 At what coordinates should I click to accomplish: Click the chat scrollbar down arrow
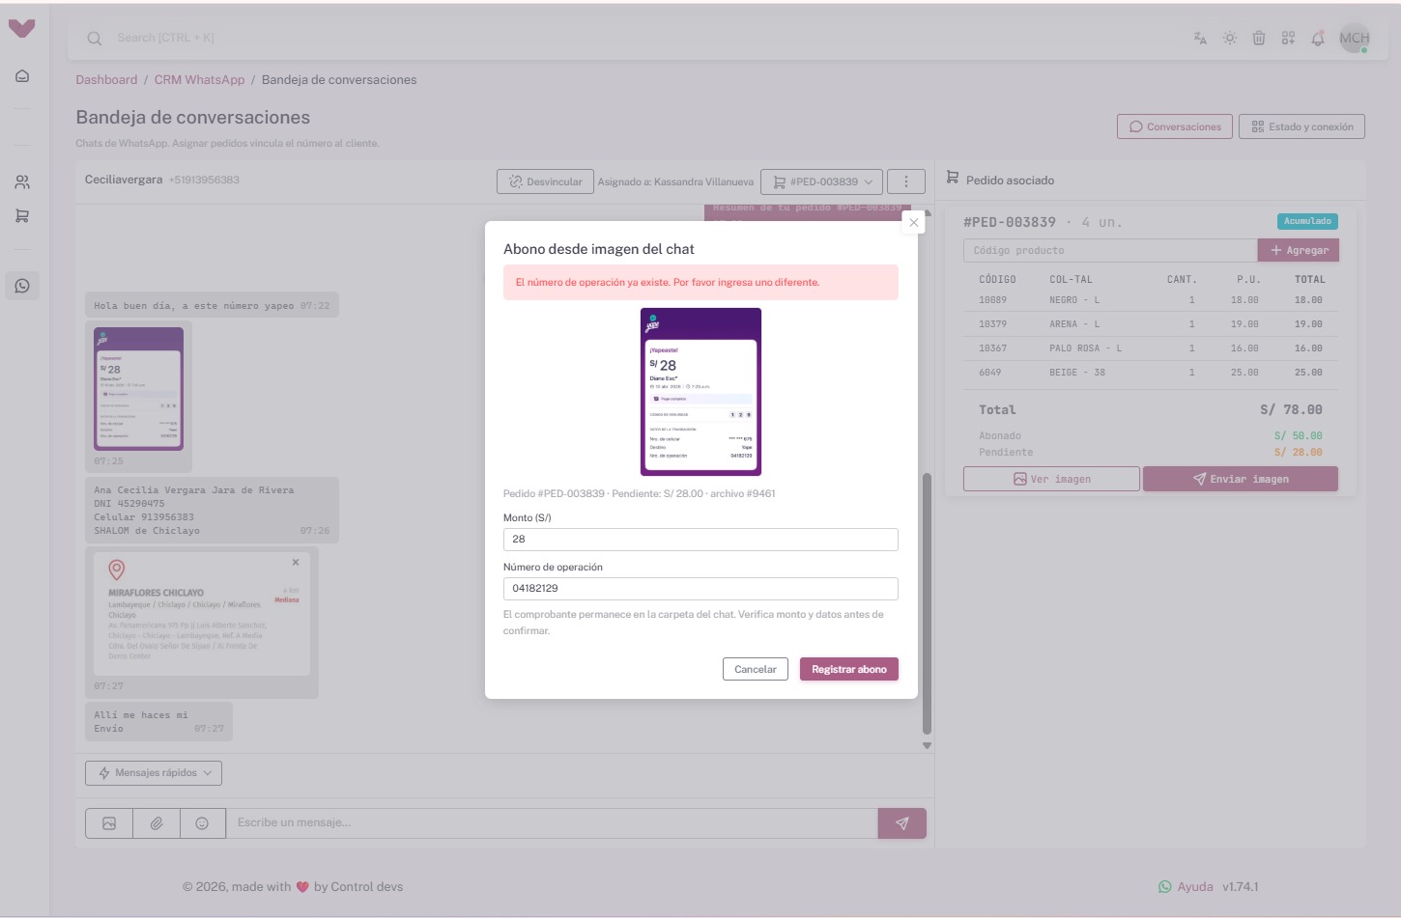pos(927,745)
